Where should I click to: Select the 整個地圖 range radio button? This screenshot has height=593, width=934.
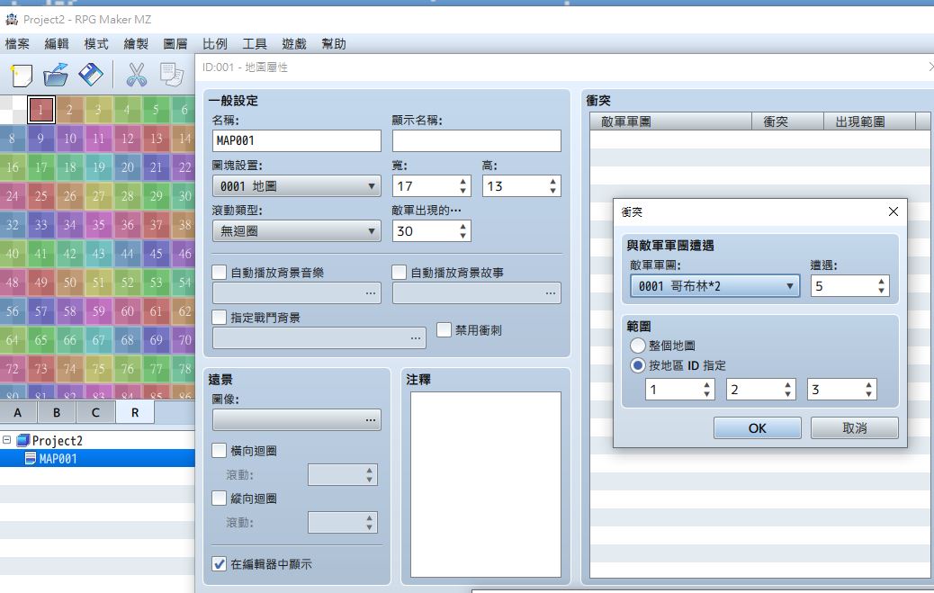(637, 345)
